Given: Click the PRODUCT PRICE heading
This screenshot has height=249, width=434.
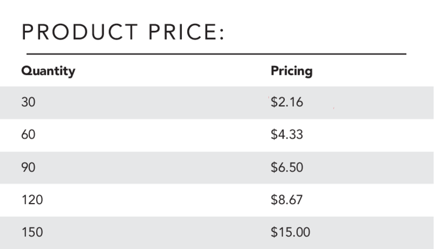Looking at the screenshot, I should pos(123,32).
